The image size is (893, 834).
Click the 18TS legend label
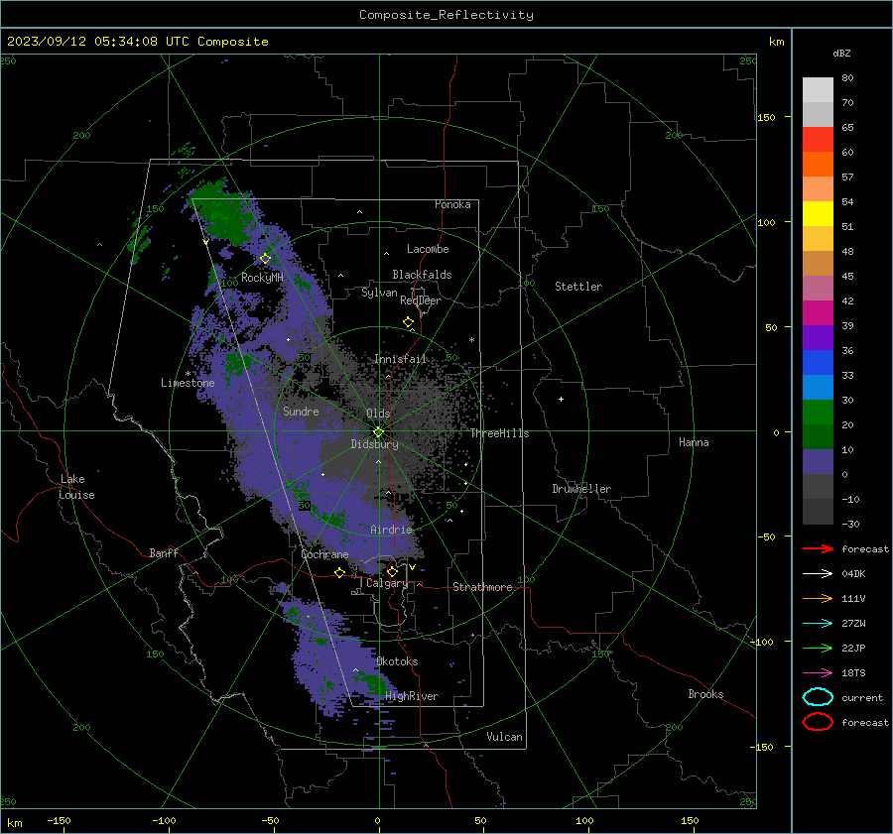point(853,672)
